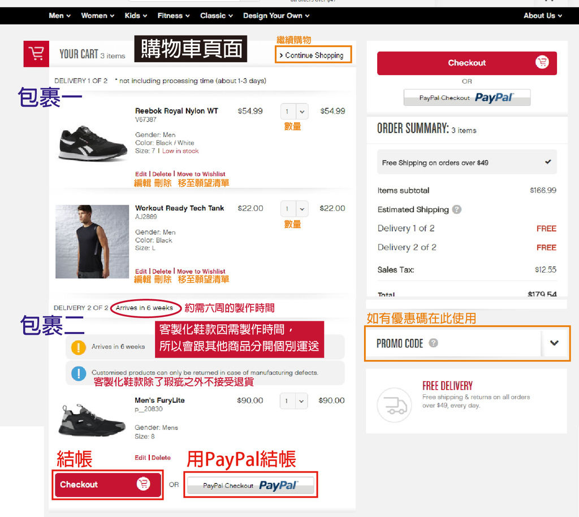
Task: Move Reebok Royal Nylon WT to Wishlist
Action: pos(201,174)
